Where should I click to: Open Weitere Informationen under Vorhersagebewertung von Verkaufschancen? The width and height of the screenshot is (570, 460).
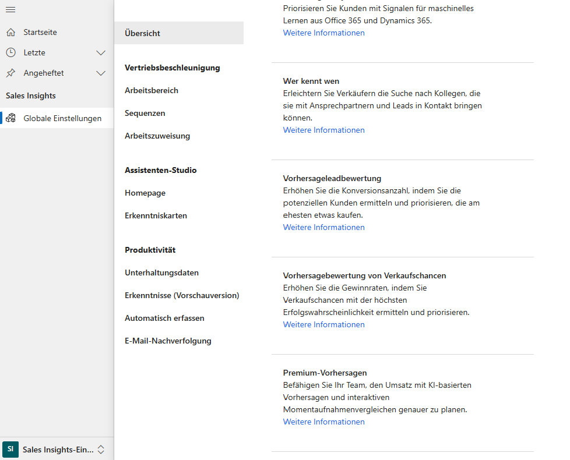[323, 324]
